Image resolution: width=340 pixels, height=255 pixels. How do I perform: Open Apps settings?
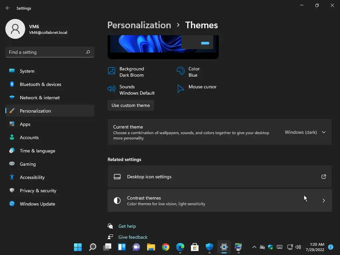[50, 124]
